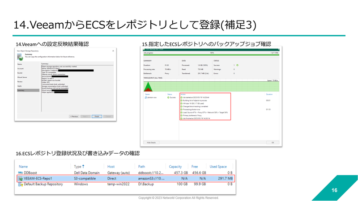This screenshot has height=201, width=358.
Task: Click the Previous button in the wizard
Action: [74, 117]
